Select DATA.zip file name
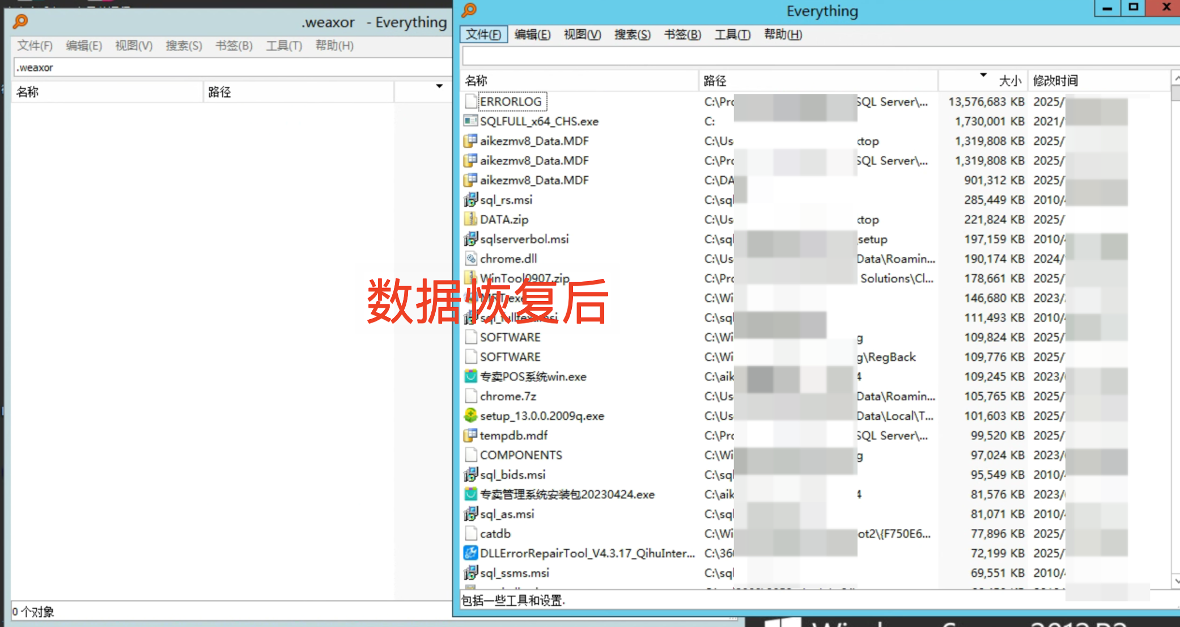Image resolution: width=1180 pixels, height=627 pixels. coord(504,219)
